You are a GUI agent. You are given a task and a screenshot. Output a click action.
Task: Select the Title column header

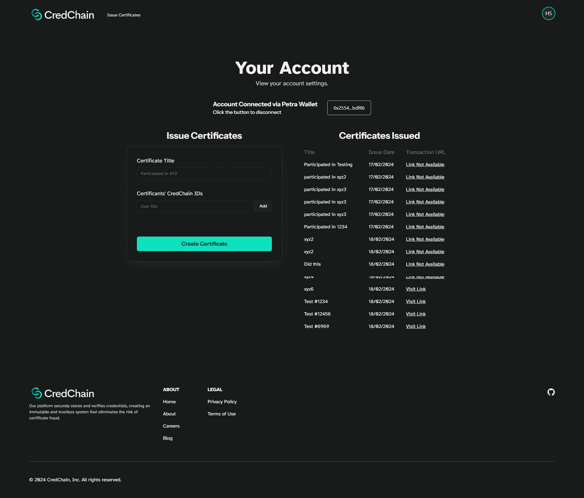[x=309, y=152]
